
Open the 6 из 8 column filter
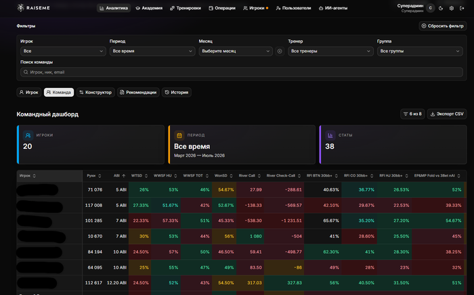click(x=412, y=114)
